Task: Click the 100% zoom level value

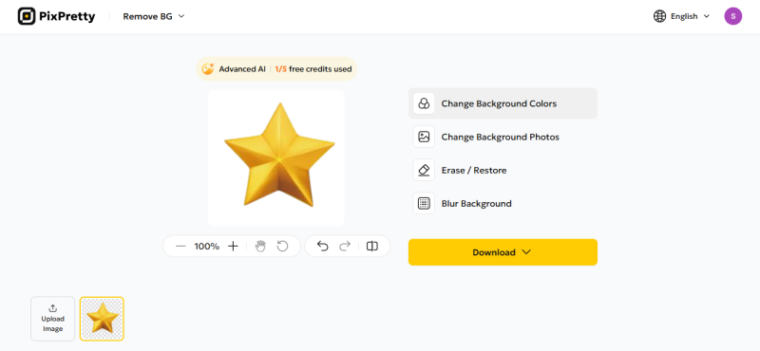Action: coord(207,247)
